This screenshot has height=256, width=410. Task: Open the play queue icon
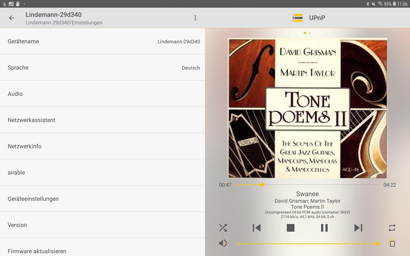[x=392, y=243]
